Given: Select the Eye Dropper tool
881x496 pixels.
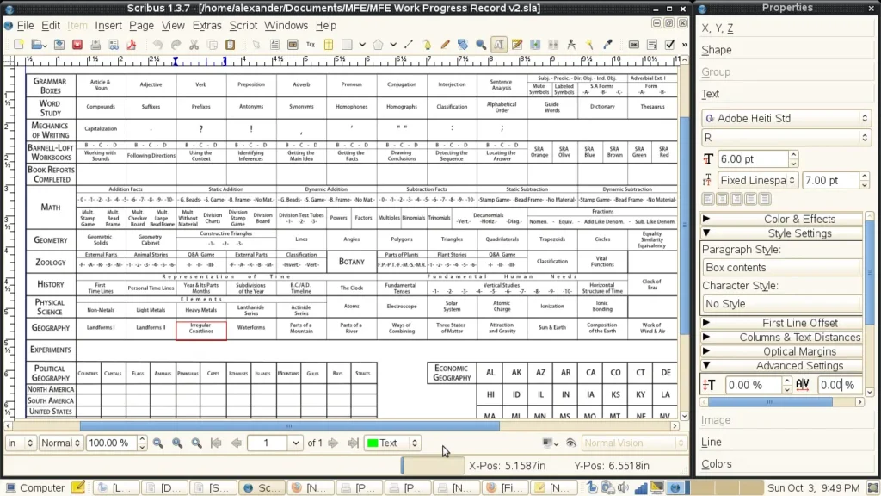Looking at the screenshot, I should [x=608, y=45].
